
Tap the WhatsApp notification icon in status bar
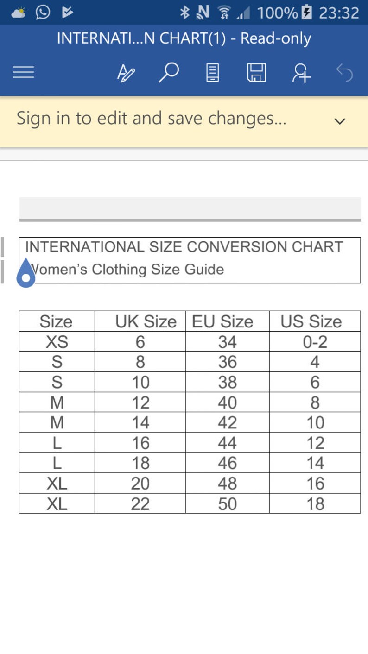(x=43, y=12)
